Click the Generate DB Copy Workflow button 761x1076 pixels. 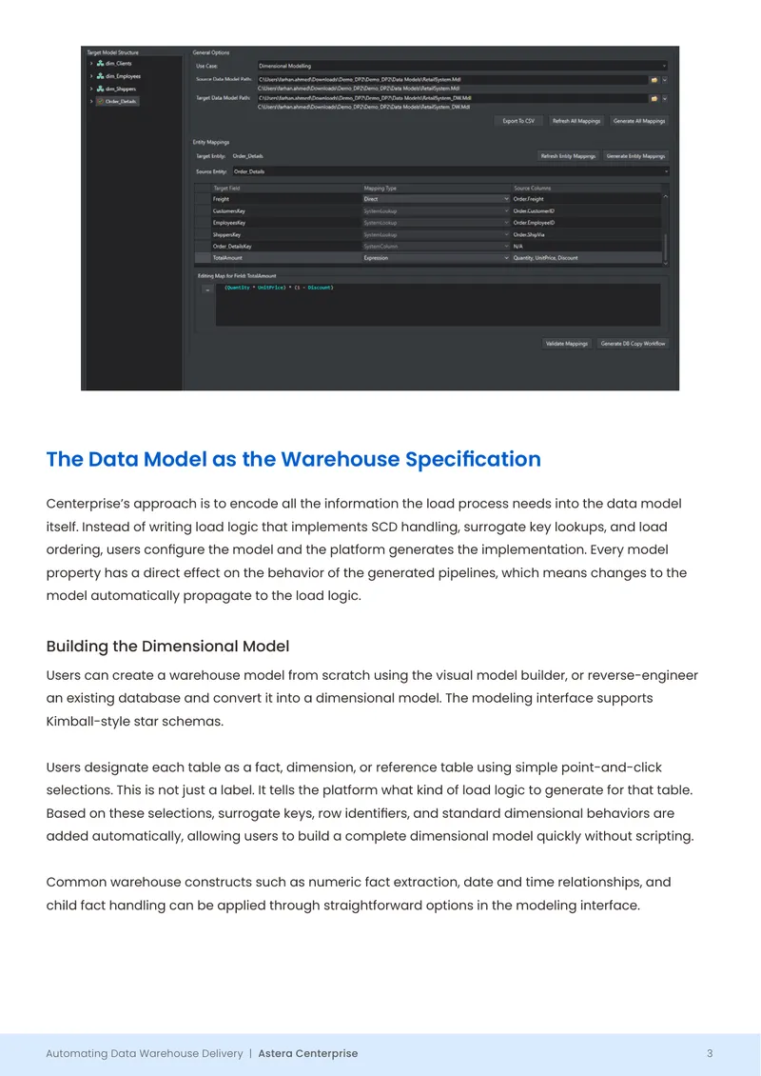(x=633, y=343)
